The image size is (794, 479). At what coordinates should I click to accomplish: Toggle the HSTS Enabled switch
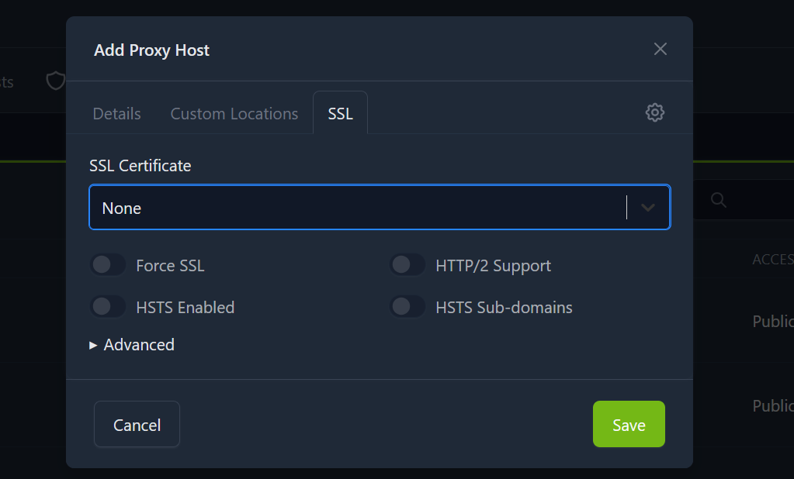[x=108, y=306]
